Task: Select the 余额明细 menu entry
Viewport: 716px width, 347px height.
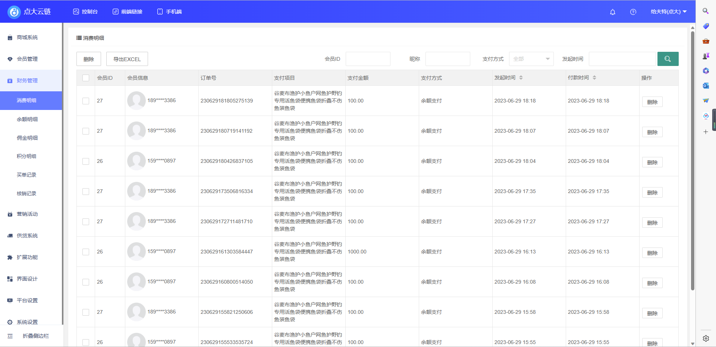Action: click(x=26, y=119)
